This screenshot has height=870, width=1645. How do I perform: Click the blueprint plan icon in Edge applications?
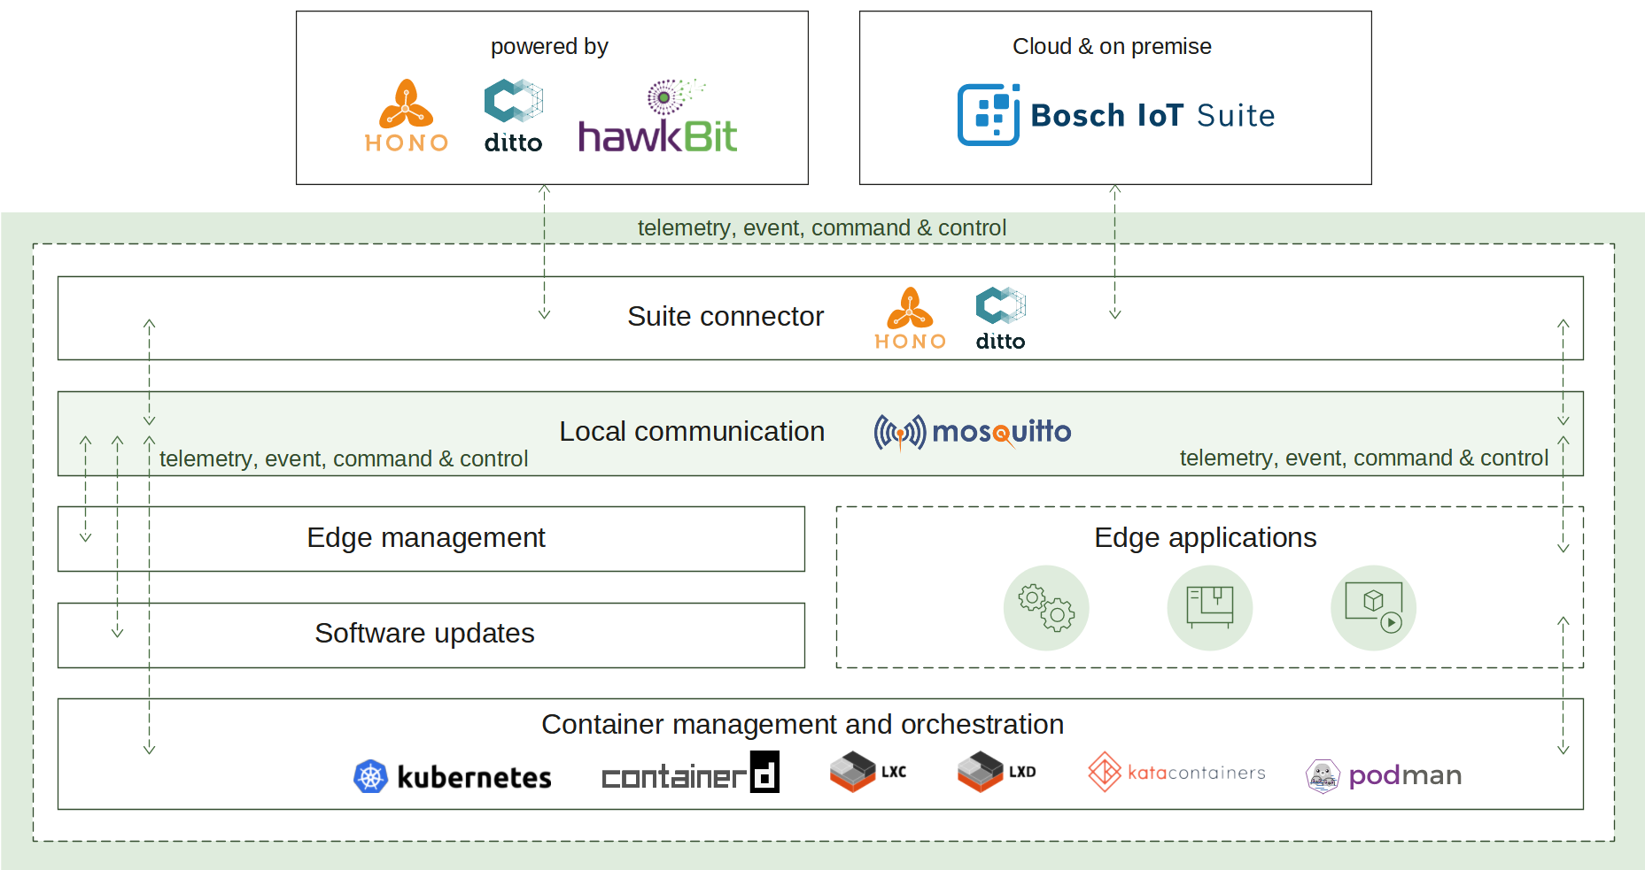(1210, 608)
